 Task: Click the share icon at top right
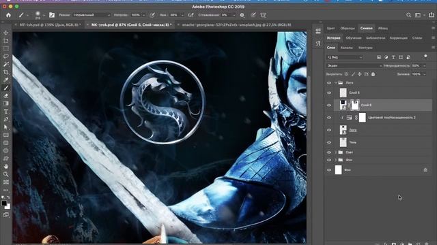coord(432,15)
